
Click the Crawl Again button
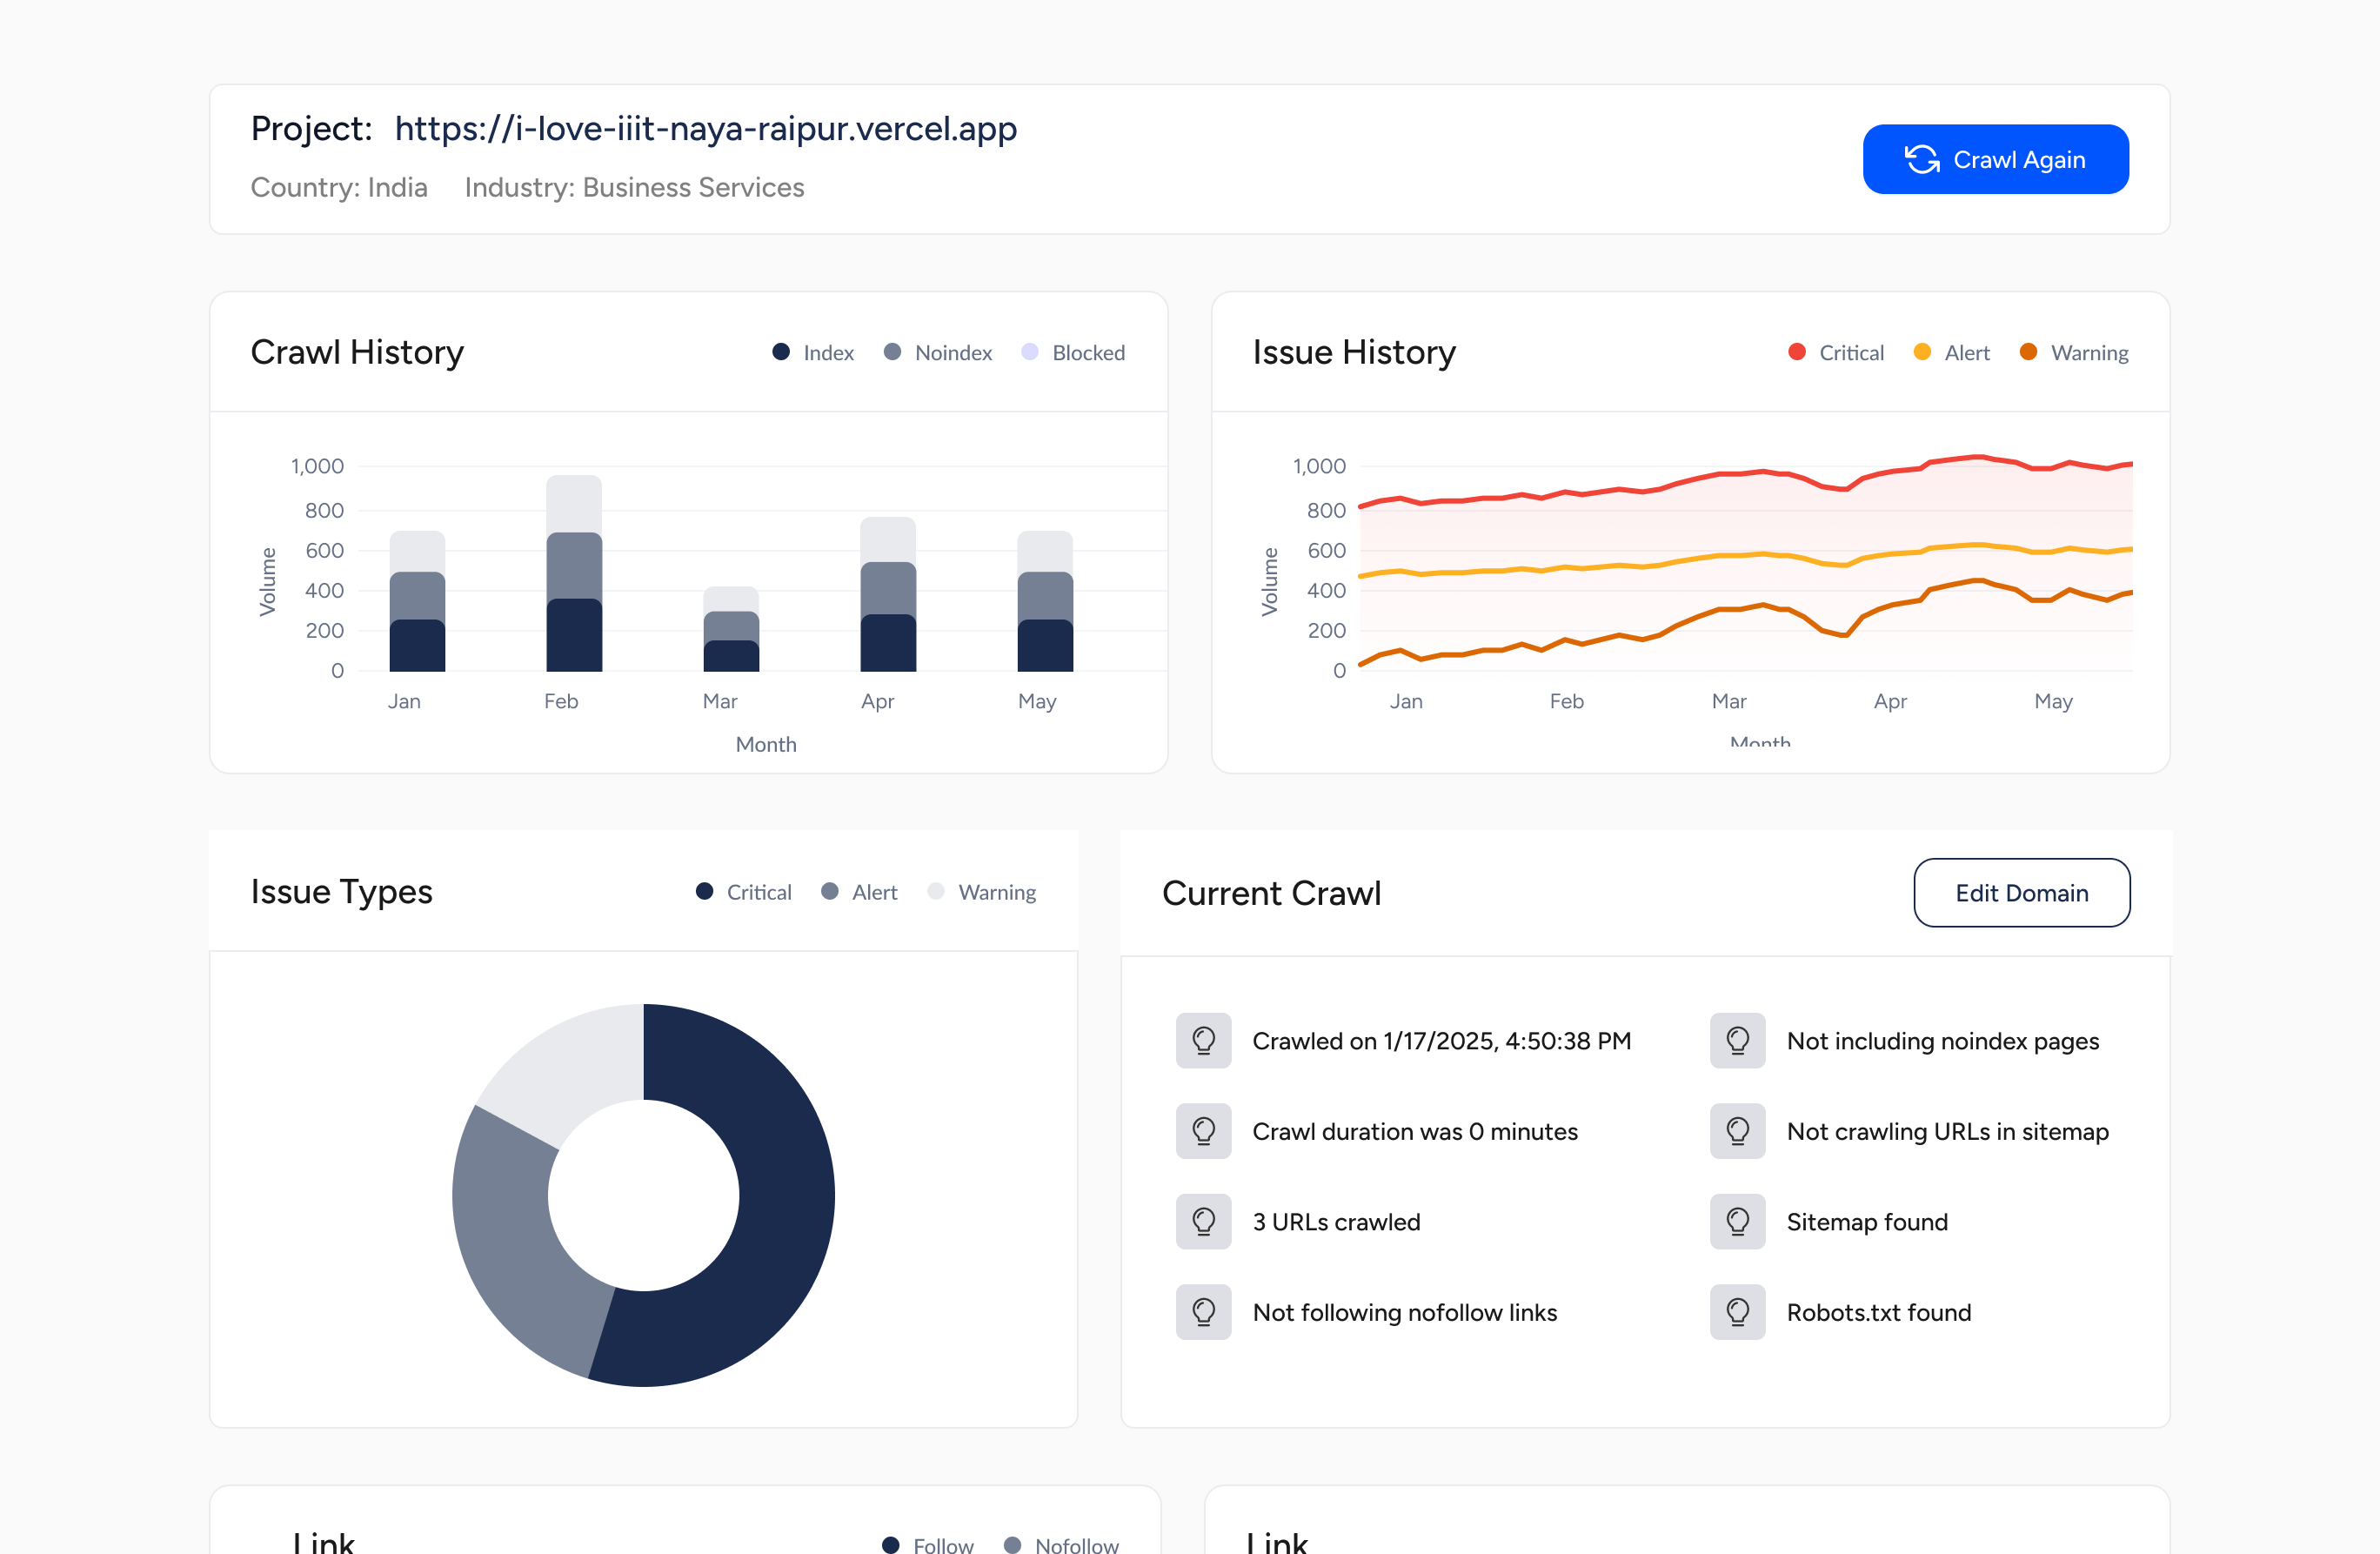(x=1996, y=158)
